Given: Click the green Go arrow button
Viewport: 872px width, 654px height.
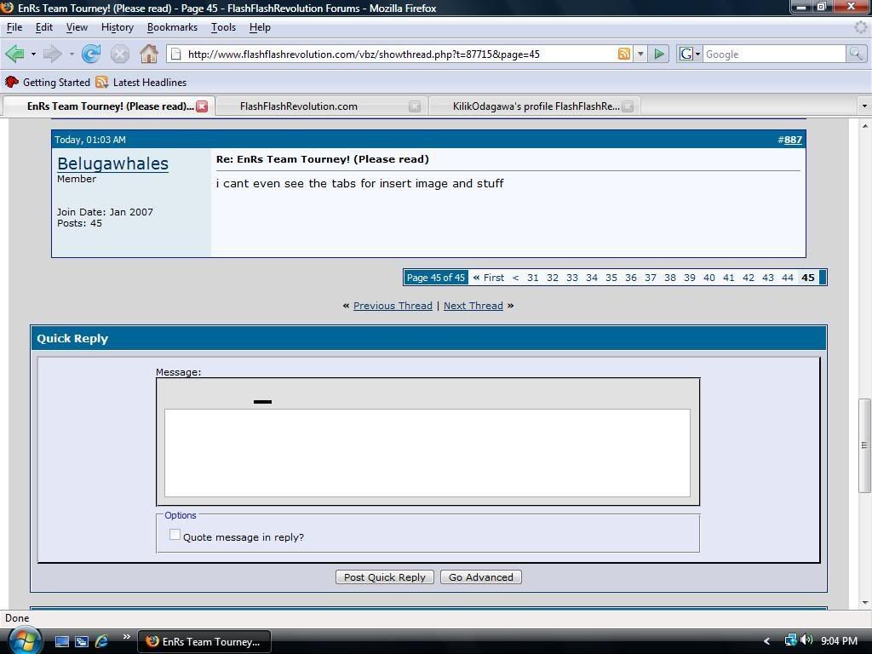Looking at the screenshot, I should click(658, 54).
